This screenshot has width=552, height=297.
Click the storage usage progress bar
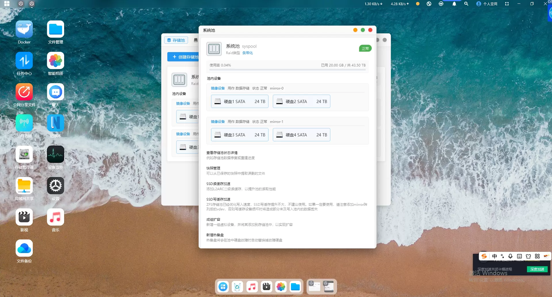(x=287, y=70)
